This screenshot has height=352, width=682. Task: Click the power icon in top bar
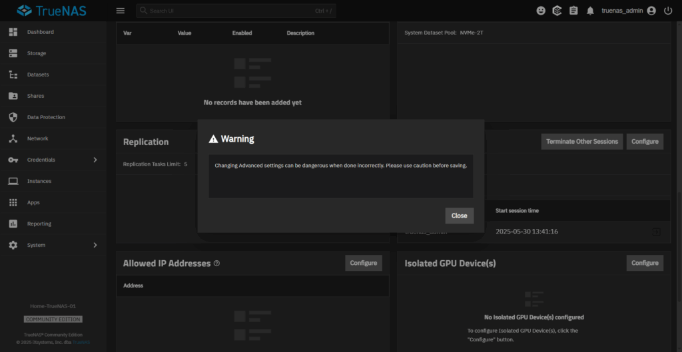668,11
